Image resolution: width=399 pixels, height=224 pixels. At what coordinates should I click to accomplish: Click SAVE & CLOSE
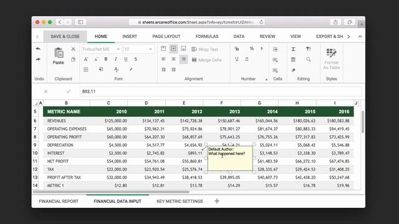pos(65,36)
